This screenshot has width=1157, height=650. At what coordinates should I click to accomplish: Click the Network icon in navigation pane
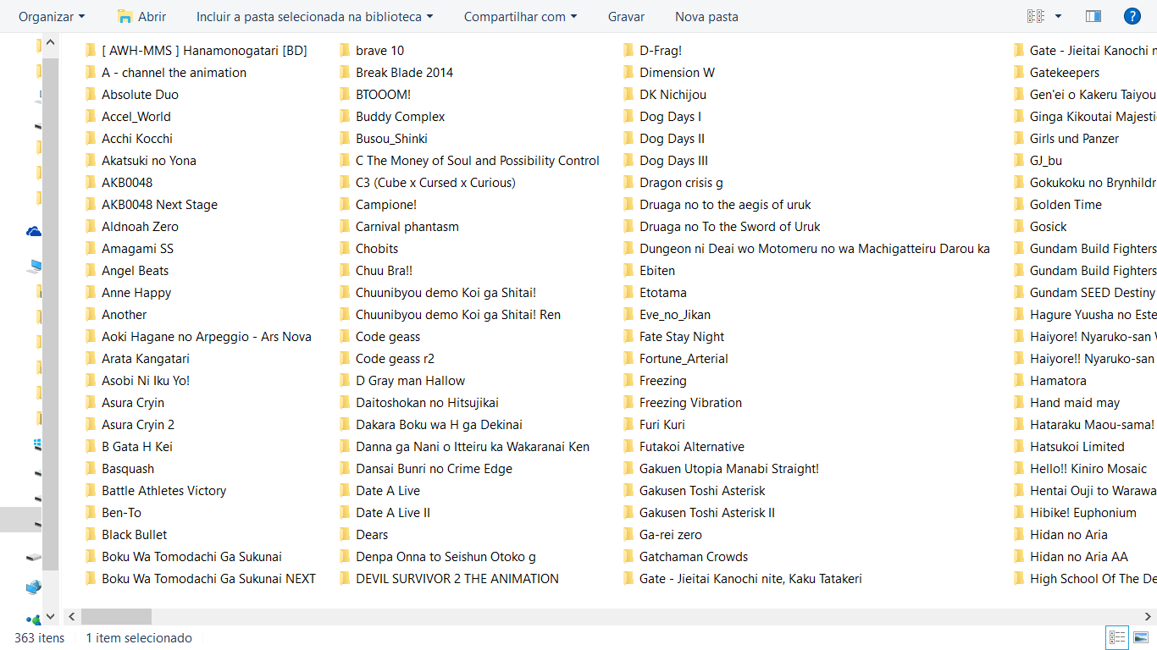(x=34, y=587)
